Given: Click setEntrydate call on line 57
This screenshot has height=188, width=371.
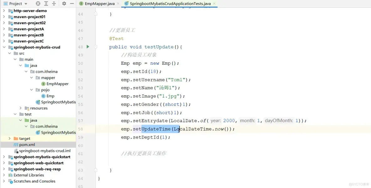Looking at the screenshot, I should click(150, 121).
